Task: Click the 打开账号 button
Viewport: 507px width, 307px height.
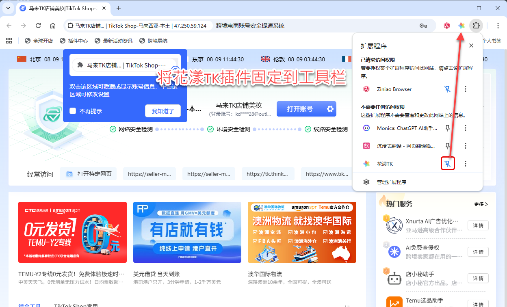Action: coord(300,109)
